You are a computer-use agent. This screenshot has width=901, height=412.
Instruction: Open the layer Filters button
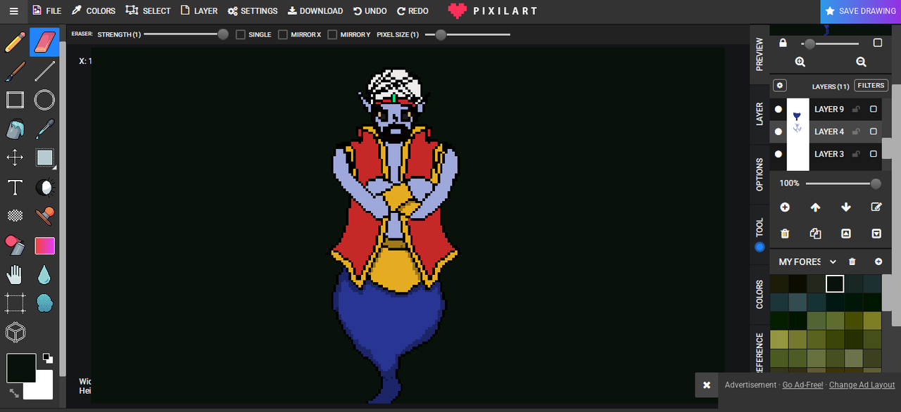pyautogui.click(x=871, y=86)
